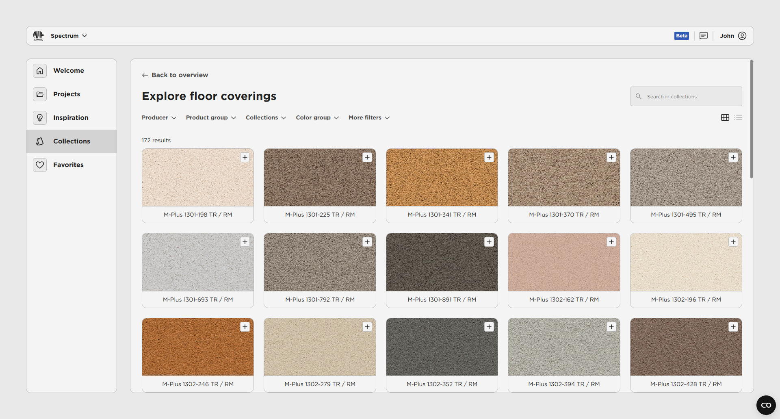Image resolution: width=780 pixels, height=419 pixels.
Task: Open the feedback chat icon in header
Action: 704,36
